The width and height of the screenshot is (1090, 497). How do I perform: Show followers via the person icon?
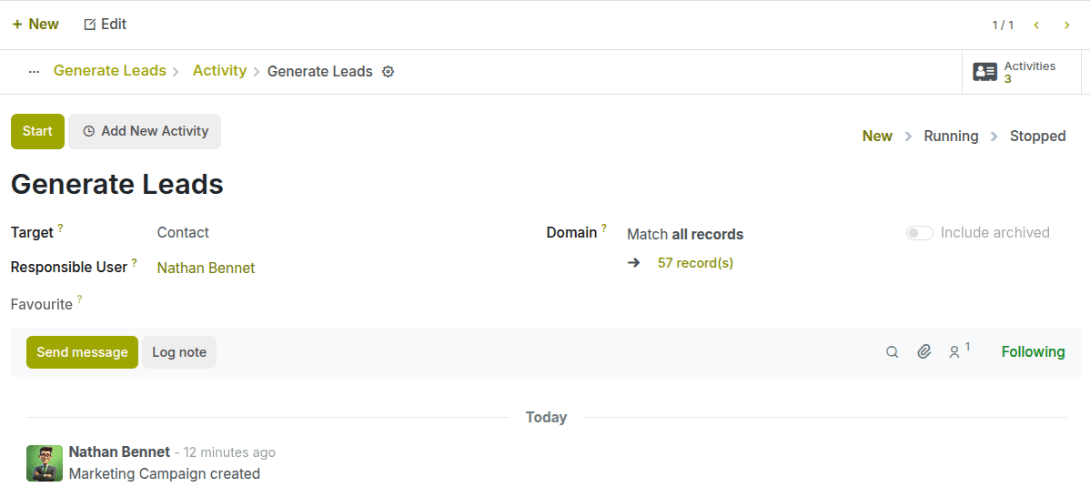tap(955, 352)
